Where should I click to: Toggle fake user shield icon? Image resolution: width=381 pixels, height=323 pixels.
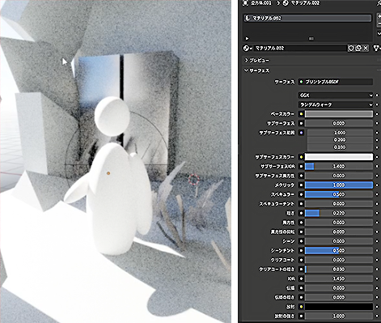pyautogui.click(x=351, y=49)
